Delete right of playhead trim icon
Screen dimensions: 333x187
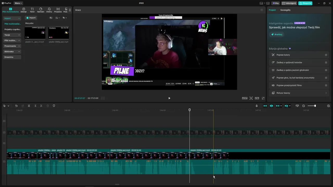pyautogui.click(x=41, y=106)
